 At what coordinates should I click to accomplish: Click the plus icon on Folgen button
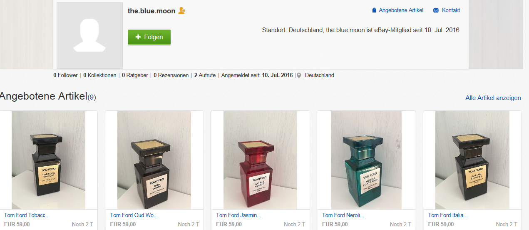[138, 37]
